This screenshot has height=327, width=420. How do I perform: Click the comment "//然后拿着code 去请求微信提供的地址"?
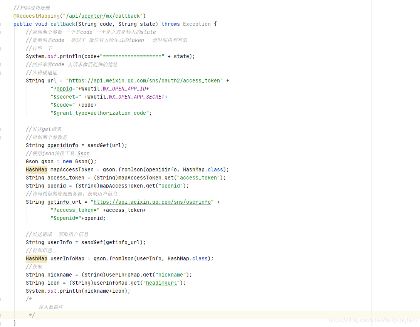(72, 64)
